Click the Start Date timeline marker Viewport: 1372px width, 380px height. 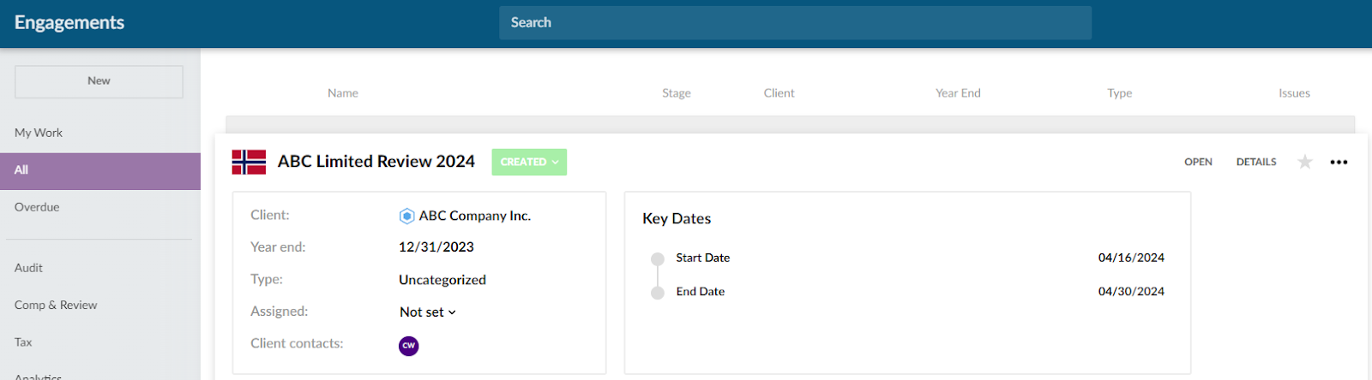click(658, 258)
